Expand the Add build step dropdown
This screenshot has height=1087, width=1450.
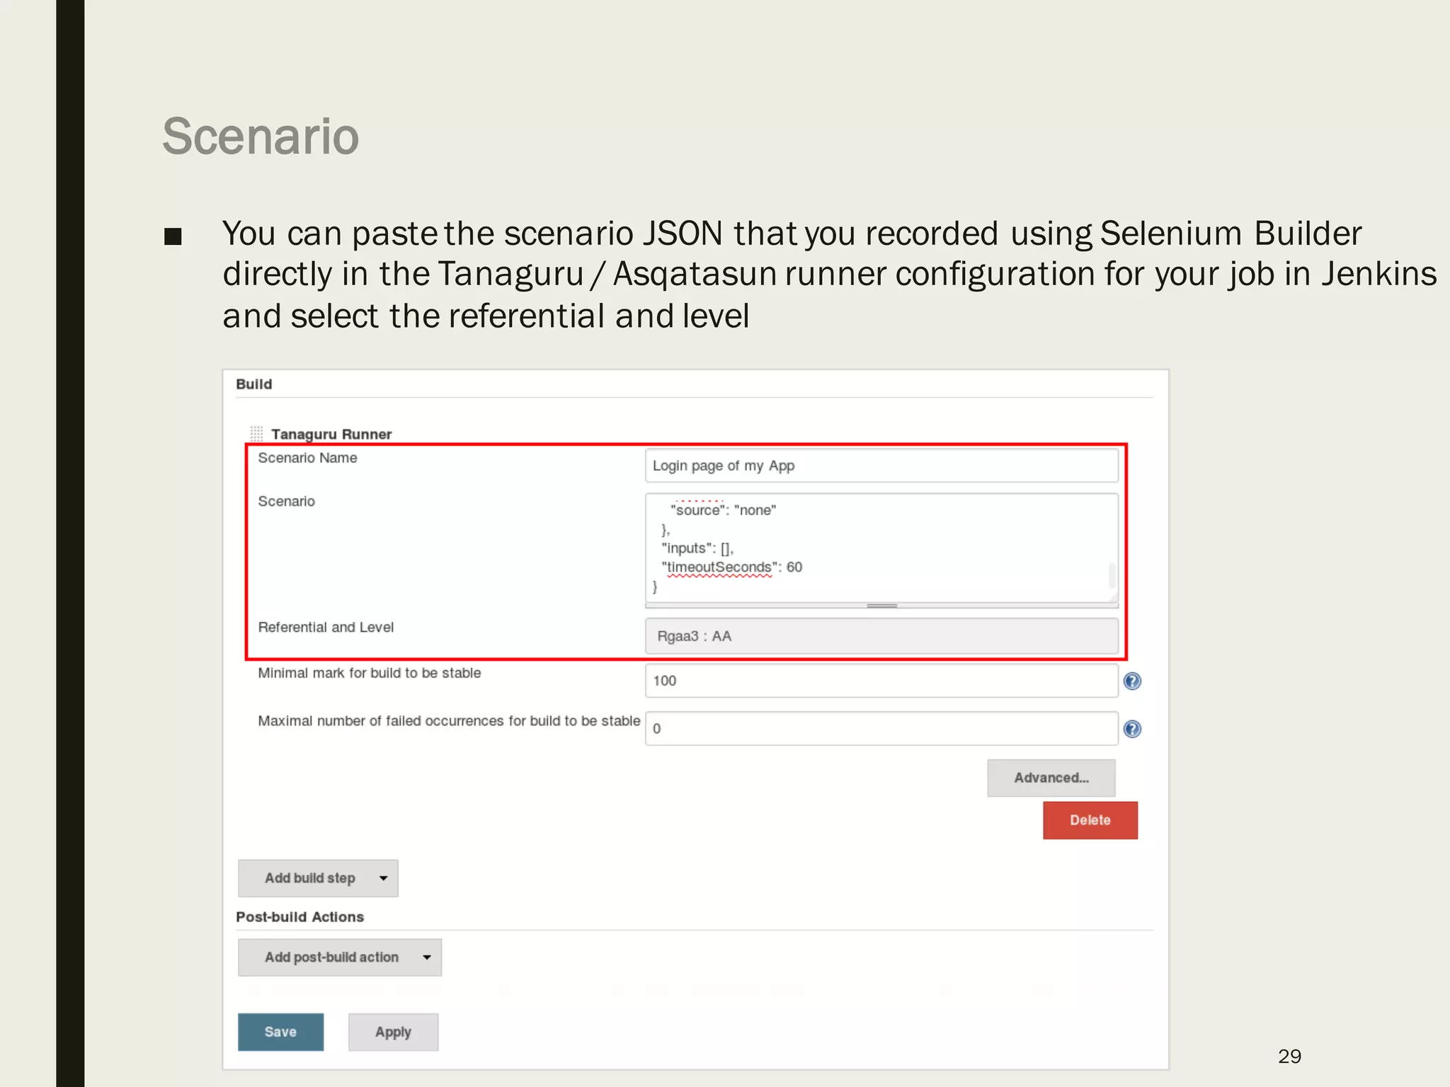318,878
